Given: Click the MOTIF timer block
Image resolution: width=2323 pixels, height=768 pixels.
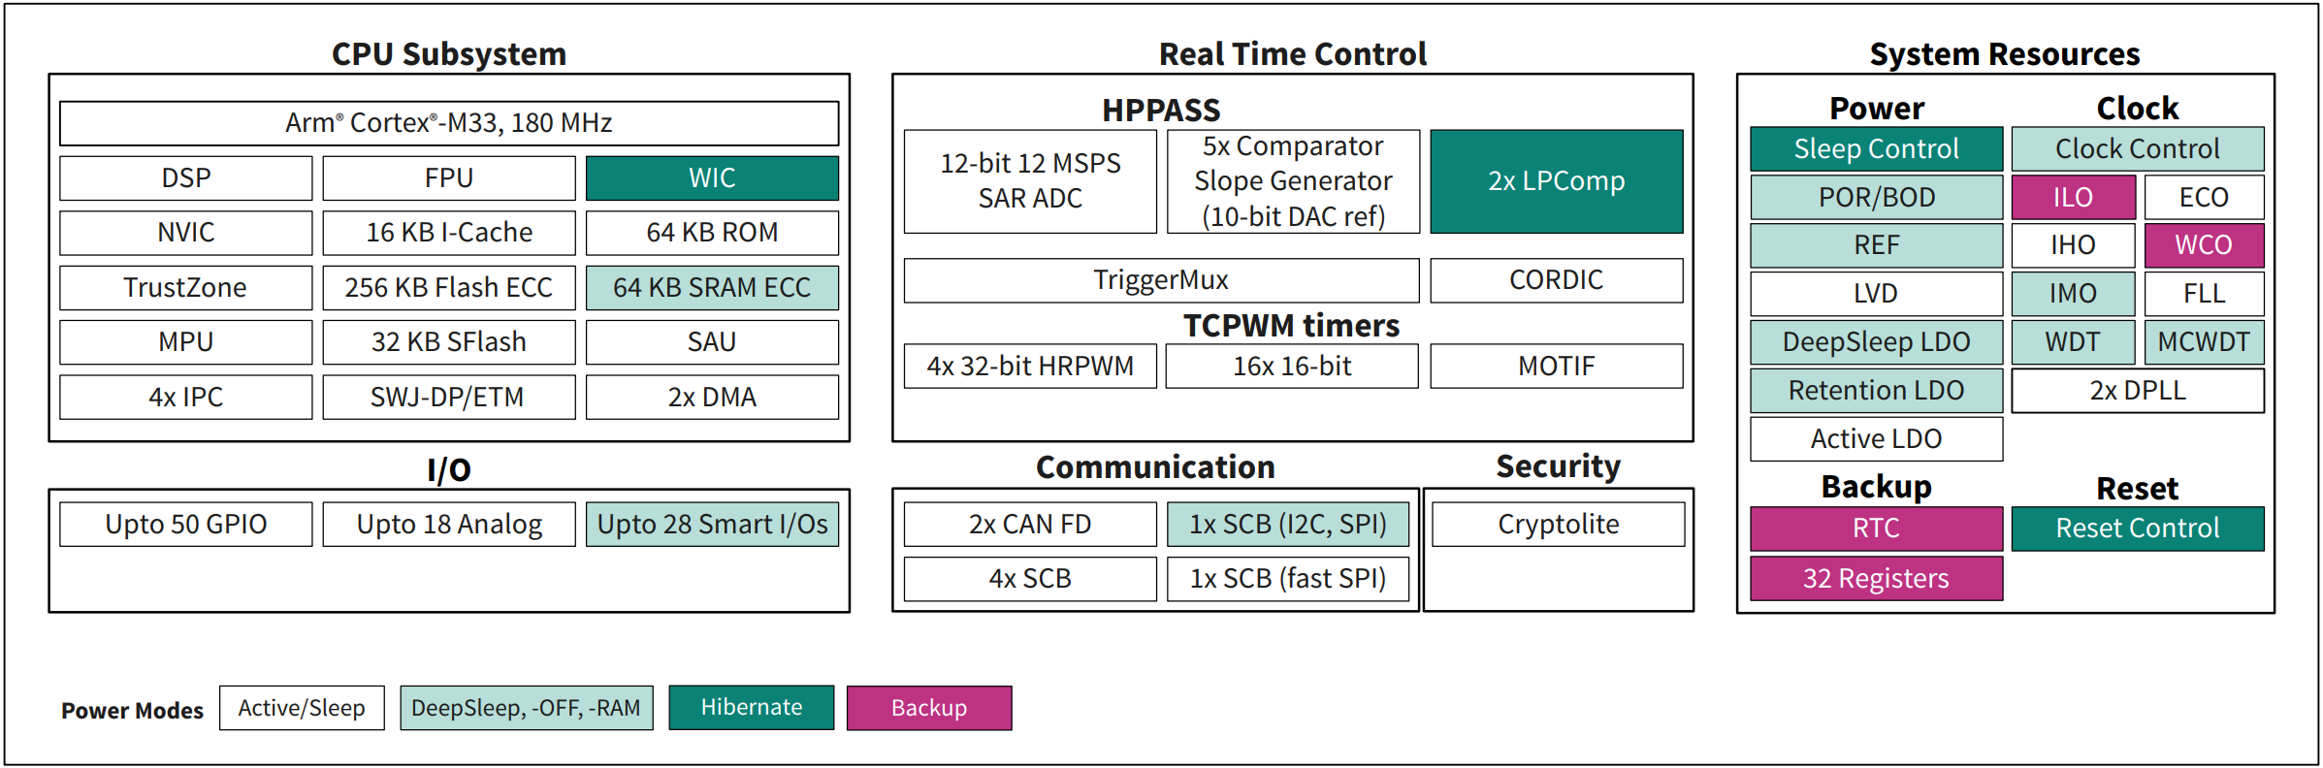Looking at the screenshot, I should pyautogui.click(x=1556, y=367).
